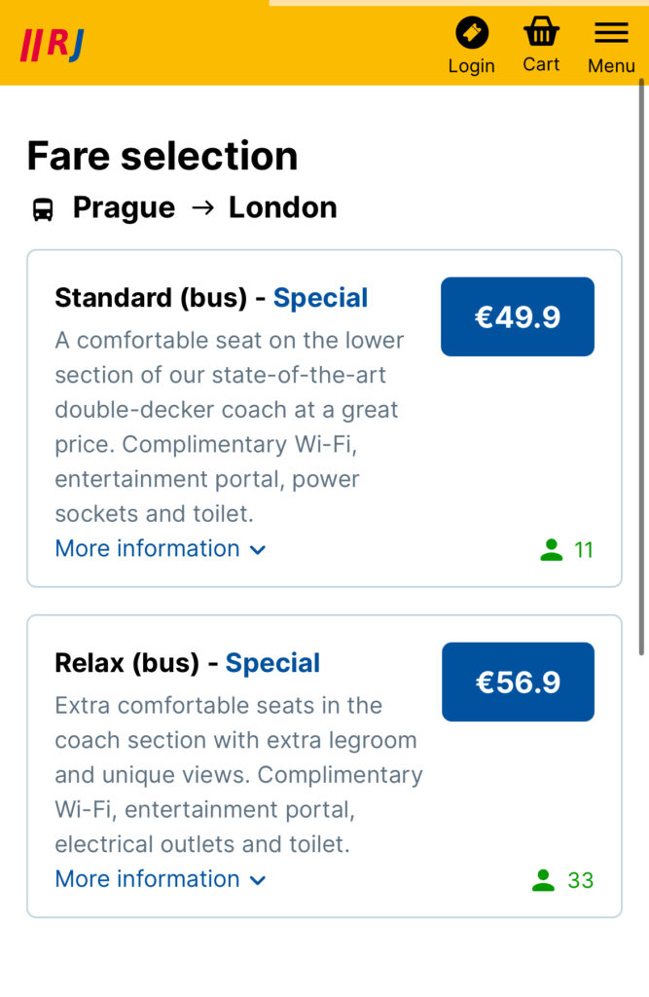Click the Special link on Relax fare
The width and height of the screenshot is (649, 997).
[x=272, y=663]
